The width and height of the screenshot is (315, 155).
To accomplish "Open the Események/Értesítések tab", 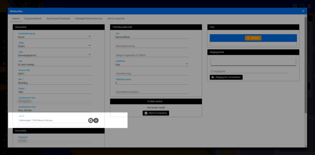I will pos(58,19).
